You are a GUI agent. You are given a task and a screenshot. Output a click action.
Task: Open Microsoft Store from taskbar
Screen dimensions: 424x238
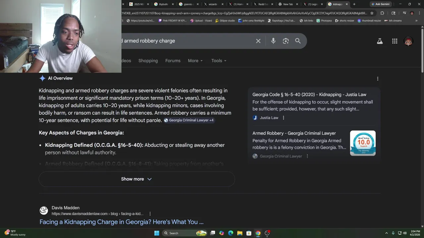(x=249, y=233)
